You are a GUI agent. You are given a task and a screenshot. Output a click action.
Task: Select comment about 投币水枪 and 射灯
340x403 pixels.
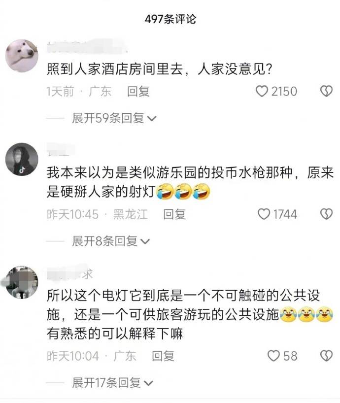190,182
